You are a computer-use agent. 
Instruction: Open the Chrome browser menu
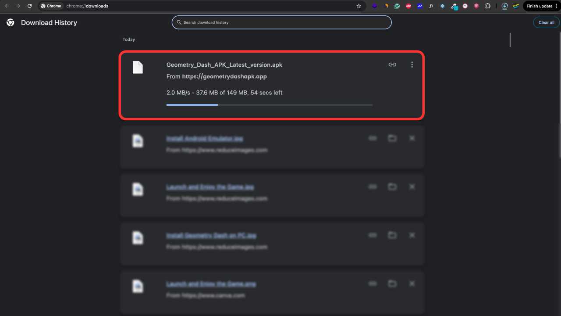557,6
